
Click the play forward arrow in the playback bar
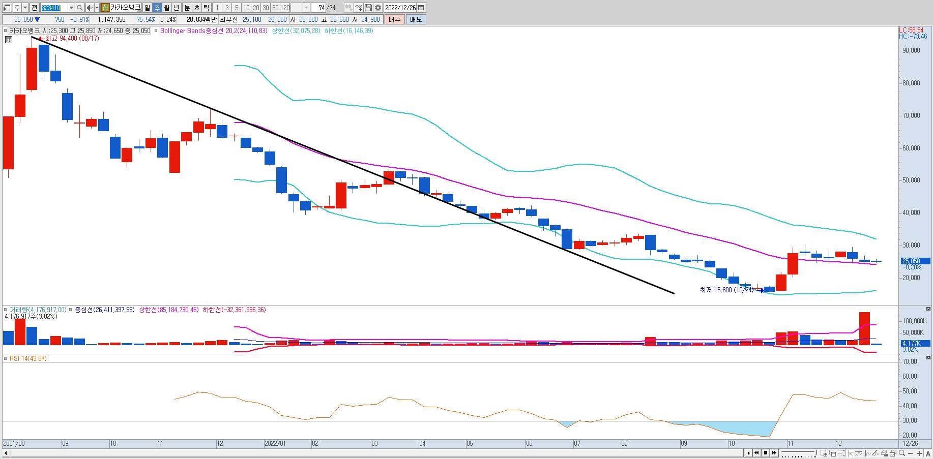748,452
